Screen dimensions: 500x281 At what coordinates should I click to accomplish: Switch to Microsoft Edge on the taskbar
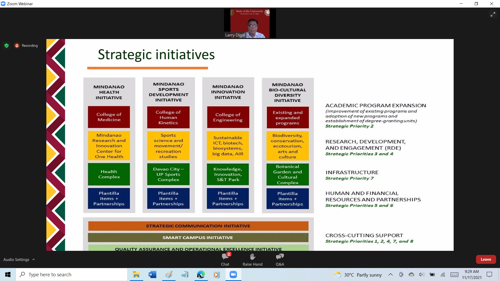point(201,274)
